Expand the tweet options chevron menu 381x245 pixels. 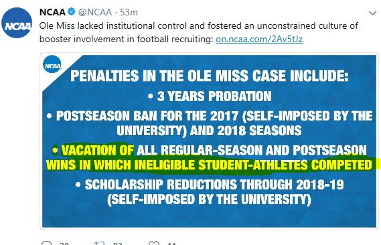pyautogui.click(x=372, y=13)
